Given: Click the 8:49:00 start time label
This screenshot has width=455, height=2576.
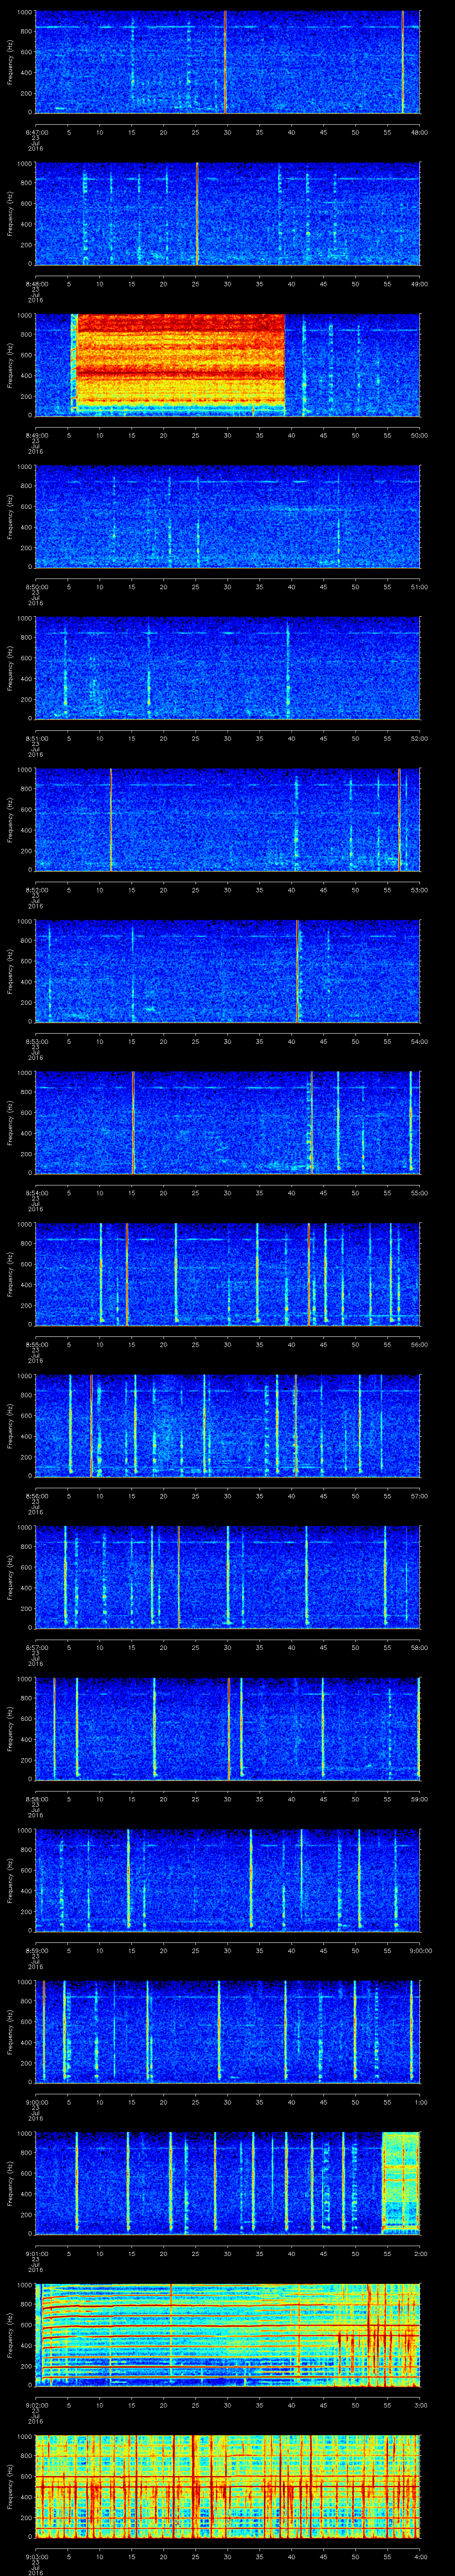Looking at the screenshot, I should (x=36, y=435).
